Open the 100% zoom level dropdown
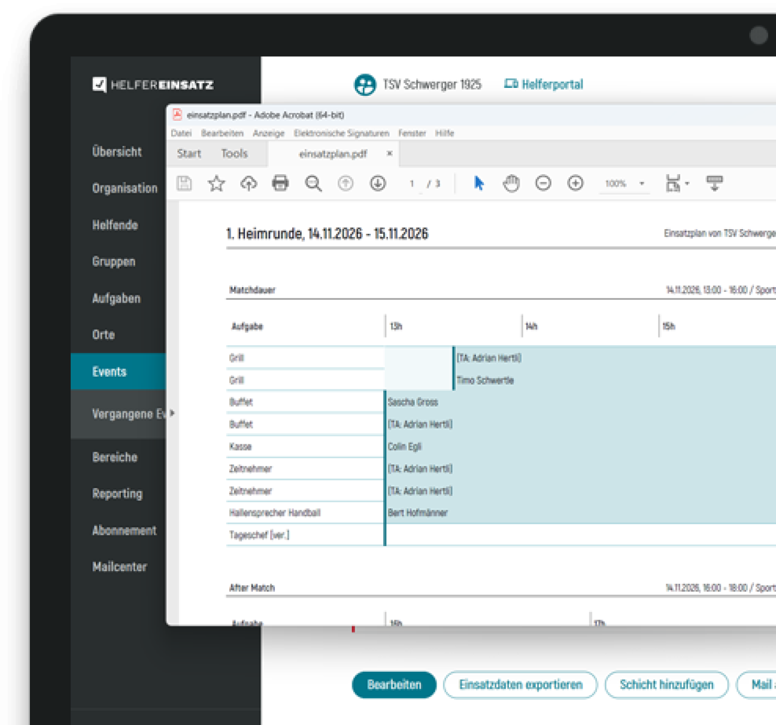The height and width of the screenshot is (725, 776). 641,184
